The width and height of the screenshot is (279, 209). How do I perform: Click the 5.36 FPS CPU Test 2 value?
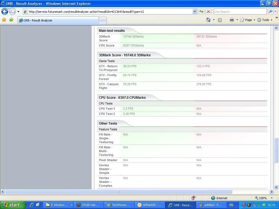click(x=129, y=114)
